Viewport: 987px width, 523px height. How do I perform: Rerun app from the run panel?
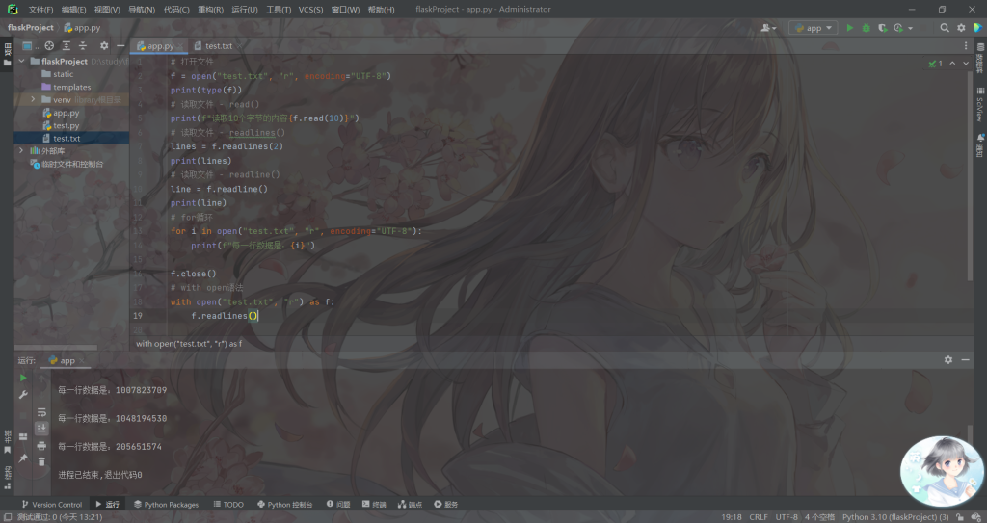(23, 379)
